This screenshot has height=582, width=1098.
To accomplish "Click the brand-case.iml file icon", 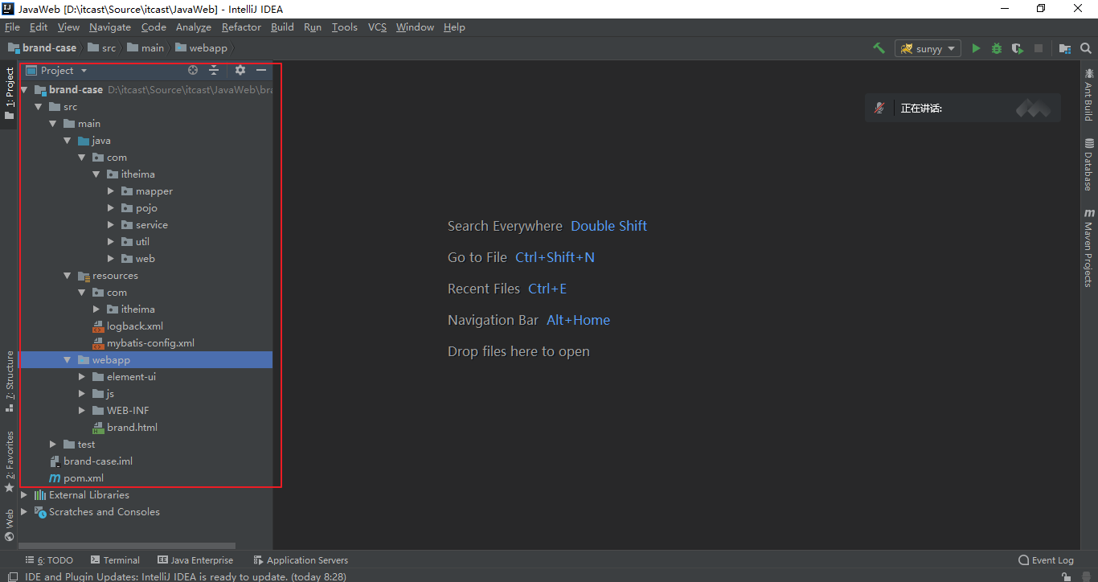I will (55, 461).
